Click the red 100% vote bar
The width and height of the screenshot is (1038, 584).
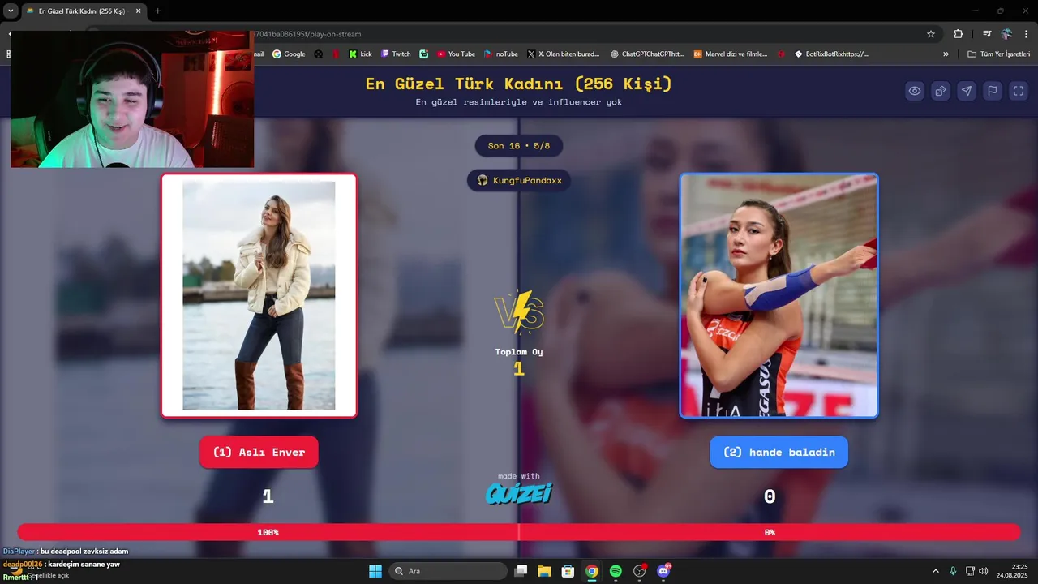[x=268, y=532]
